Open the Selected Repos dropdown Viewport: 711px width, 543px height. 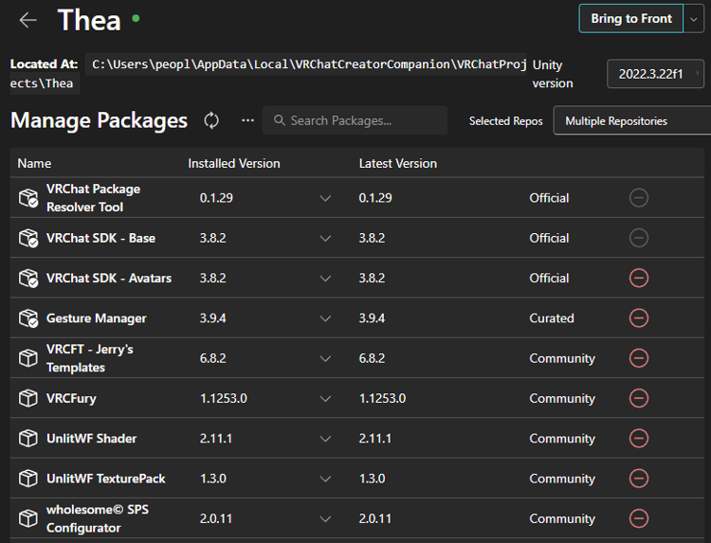tap(629, 121)
